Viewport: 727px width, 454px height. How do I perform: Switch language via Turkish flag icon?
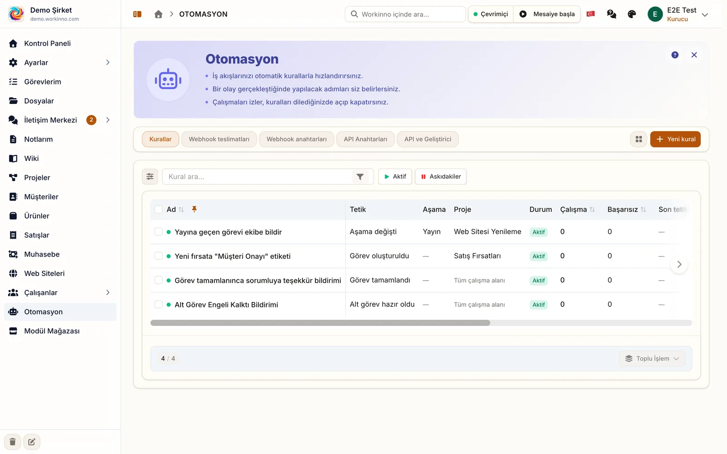point(591,14)
